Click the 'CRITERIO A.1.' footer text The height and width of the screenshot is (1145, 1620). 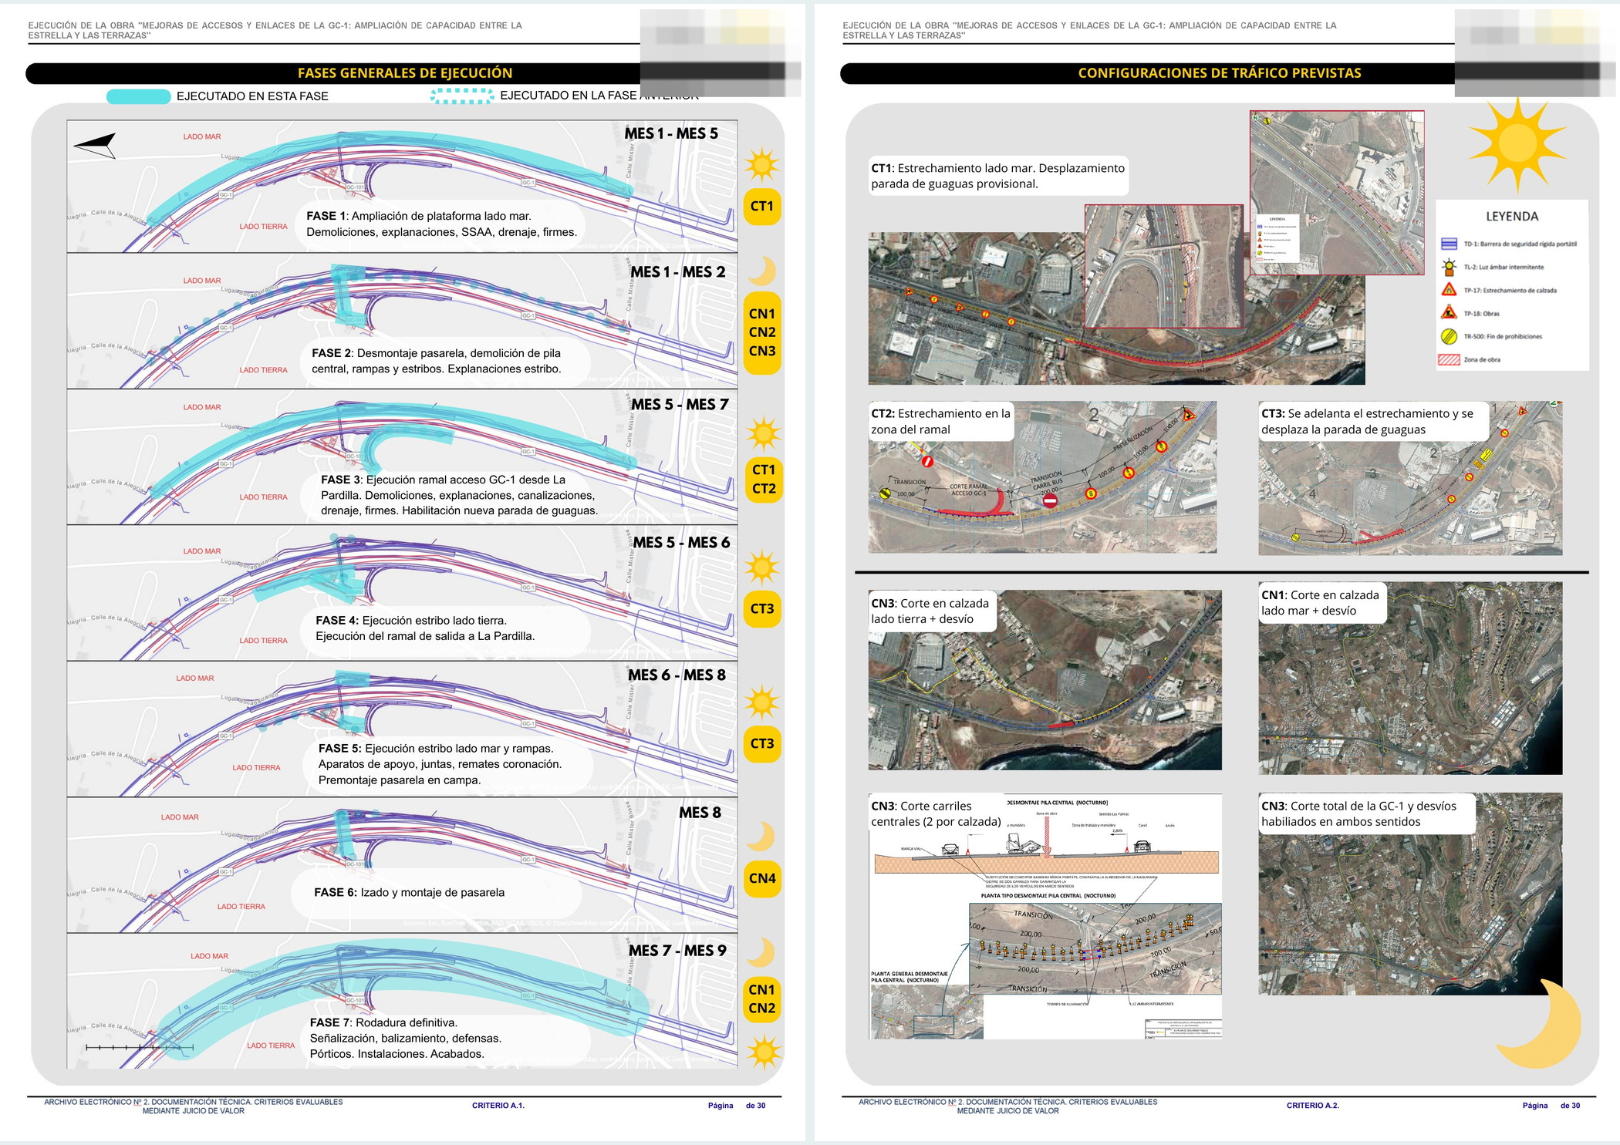click(x=498, y=1106)
